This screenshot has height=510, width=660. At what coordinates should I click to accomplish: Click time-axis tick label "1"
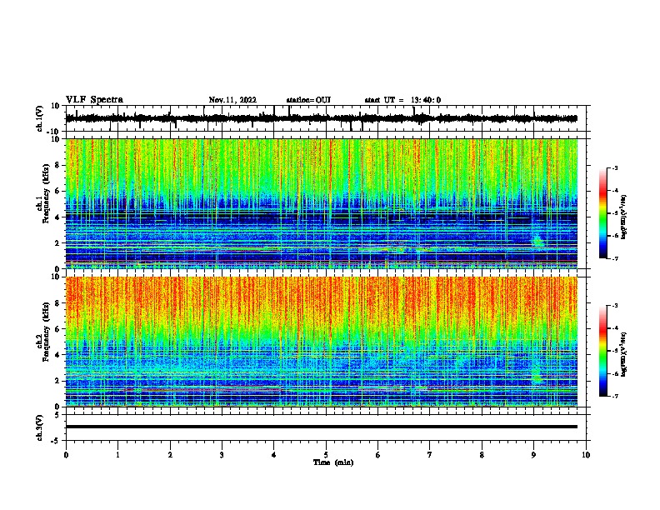(117, 455)
